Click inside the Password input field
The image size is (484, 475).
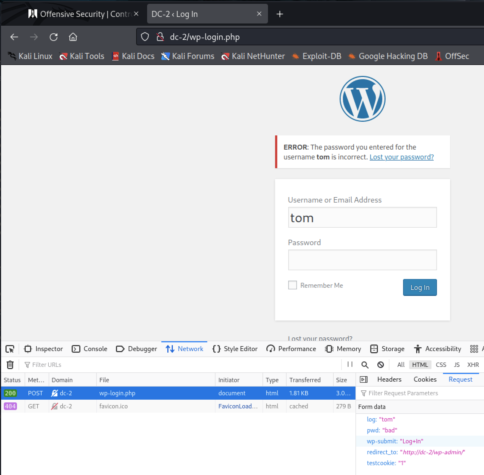click(x=362, y=260)
